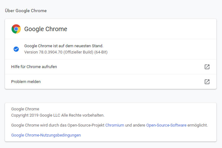Click the '(64-Bit)' text in version line
This screenshot has height=148, width=222.
(101, 52)
